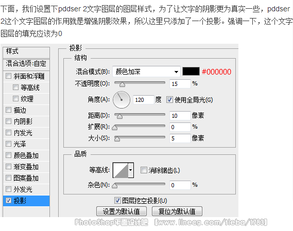
Task: Click the 杂色 slider handle
Action: tap(114, 186)
